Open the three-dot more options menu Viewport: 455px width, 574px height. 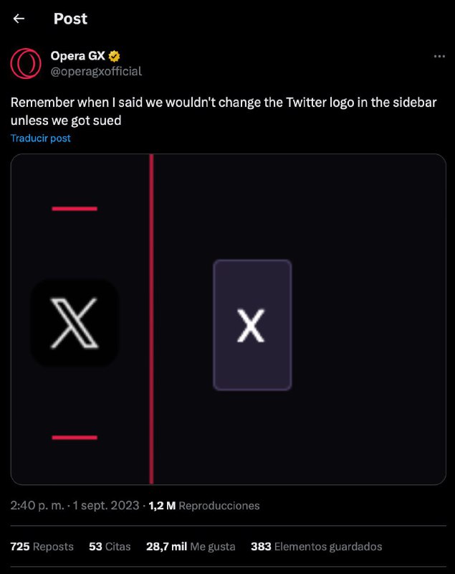(441, 56)
